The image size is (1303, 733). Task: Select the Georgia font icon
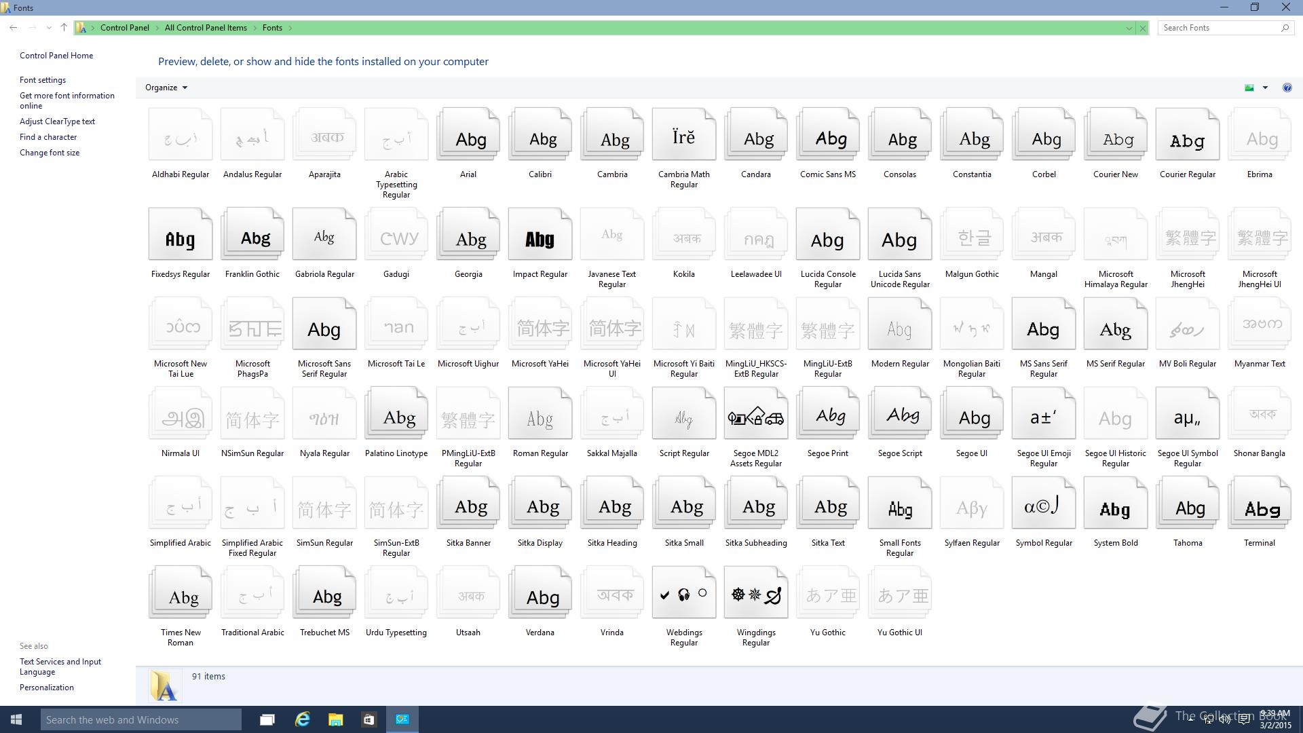click(468, 234)
